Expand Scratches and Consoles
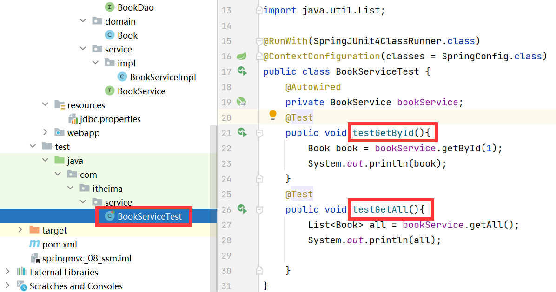The height and width of the screenshot is (292, 556). click(x=8, y=286)
